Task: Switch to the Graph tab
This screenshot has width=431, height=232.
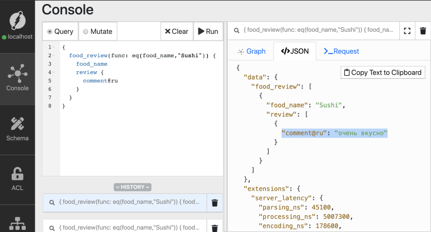Action: (x=251, y=51)
